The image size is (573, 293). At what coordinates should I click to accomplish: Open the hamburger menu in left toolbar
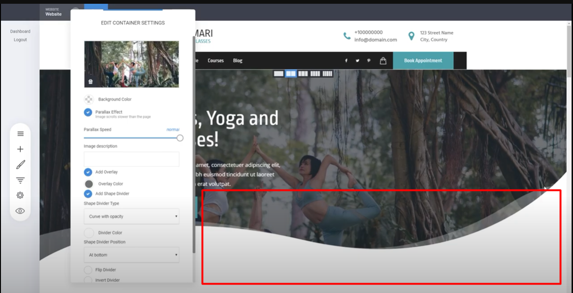point(20,134)
